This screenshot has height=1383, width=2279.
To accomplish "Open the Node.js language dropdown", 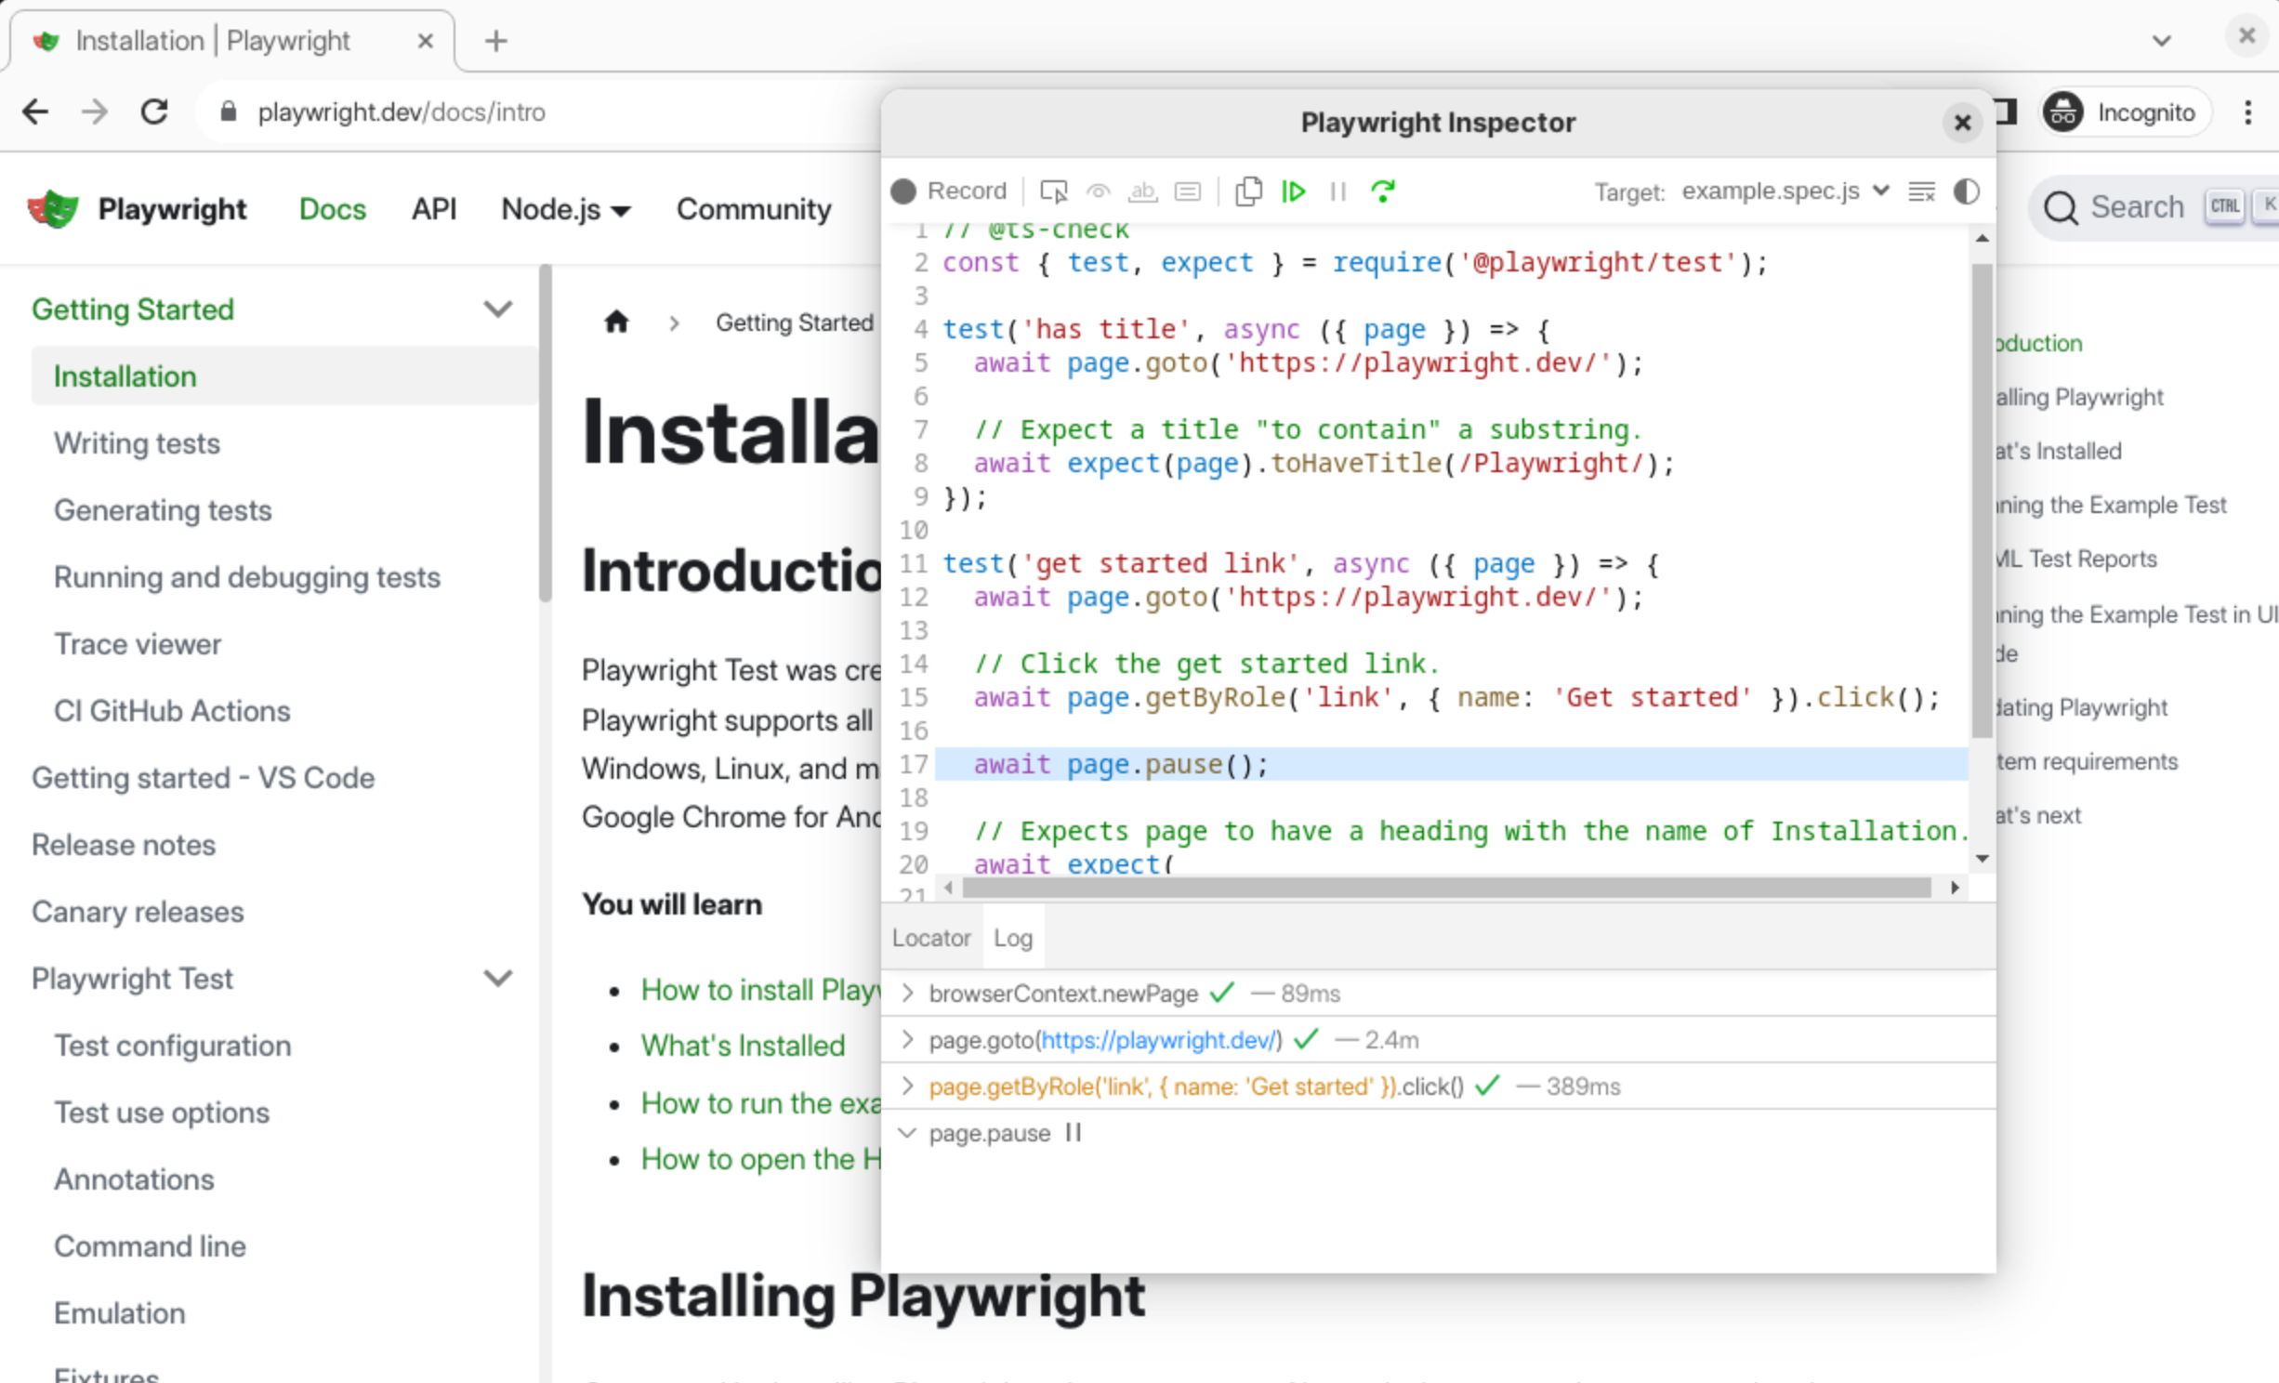I will [565, 210].
